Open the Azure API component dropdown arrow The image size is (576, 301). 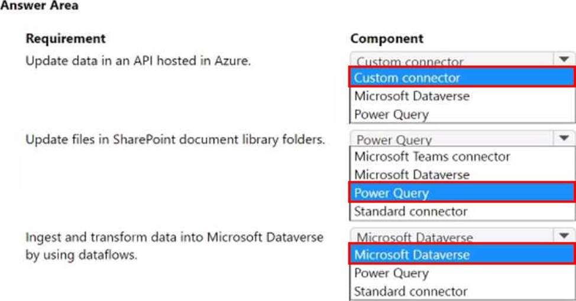click(564, 59)
